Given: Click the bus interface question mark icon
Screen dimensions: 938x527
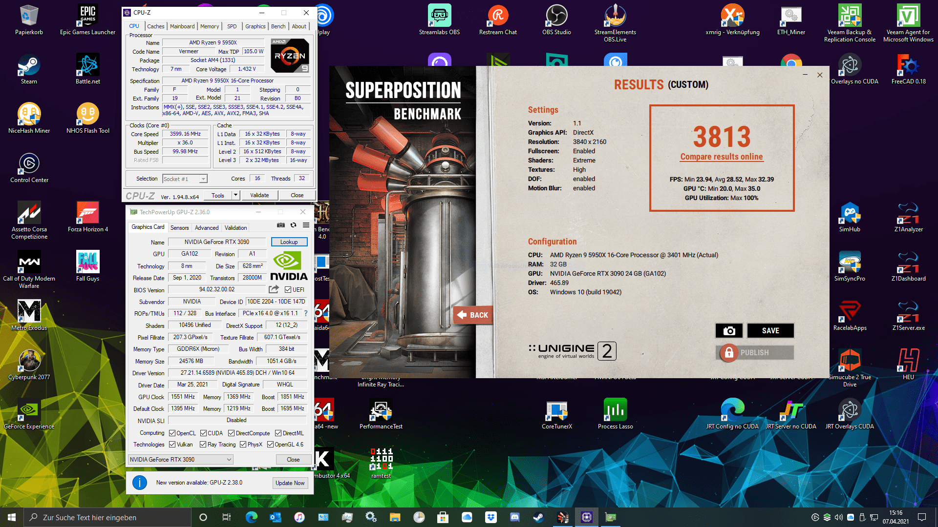Looking at the screenshot, I should pos(306,313).
